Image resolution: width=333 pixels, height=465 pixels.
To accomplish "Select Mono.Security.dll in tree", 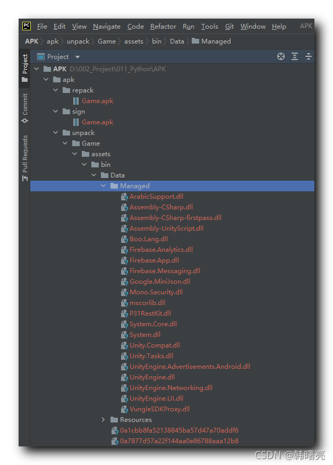I will click(156, 292).
